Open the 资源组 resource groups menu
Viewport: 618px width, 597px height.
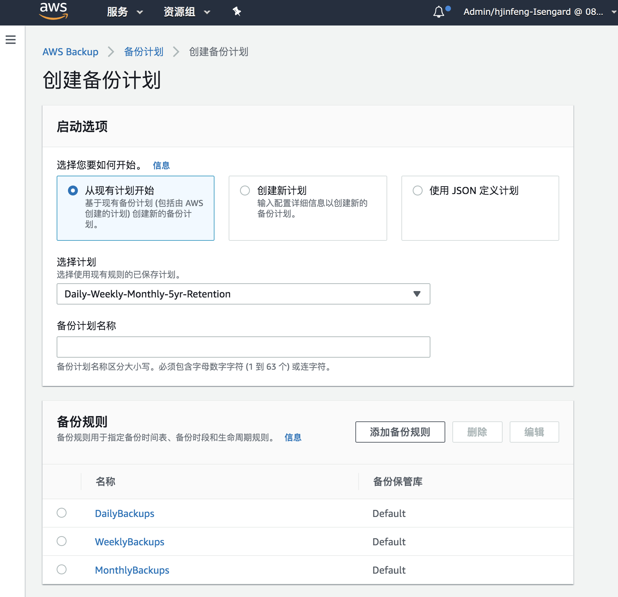click(187, 12)
